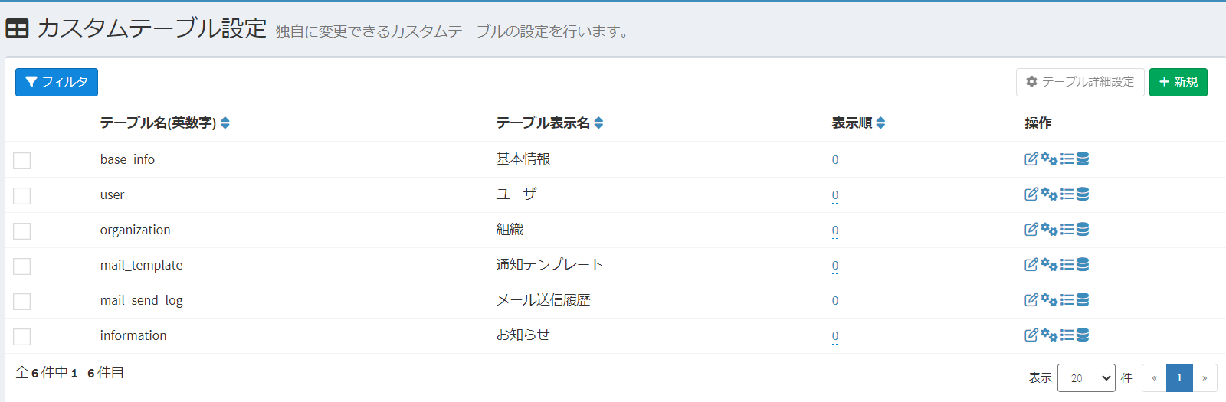
Task: Click the テーブル詳細設定 button
Action: pyautogui.click(x=1080, y=82)
